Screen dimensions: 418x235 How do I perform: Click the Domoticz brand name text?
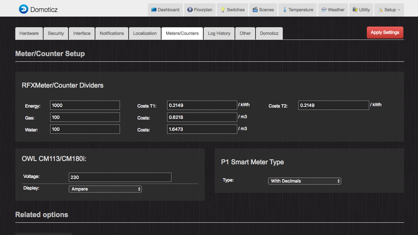(44, 10)
